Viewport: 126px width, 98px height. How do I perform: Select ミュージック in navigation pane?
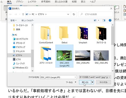[19, 63]
